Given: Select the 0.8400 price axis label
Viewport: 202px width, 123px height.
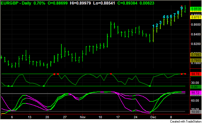Looking at the screenshot, I should point(196,34).
